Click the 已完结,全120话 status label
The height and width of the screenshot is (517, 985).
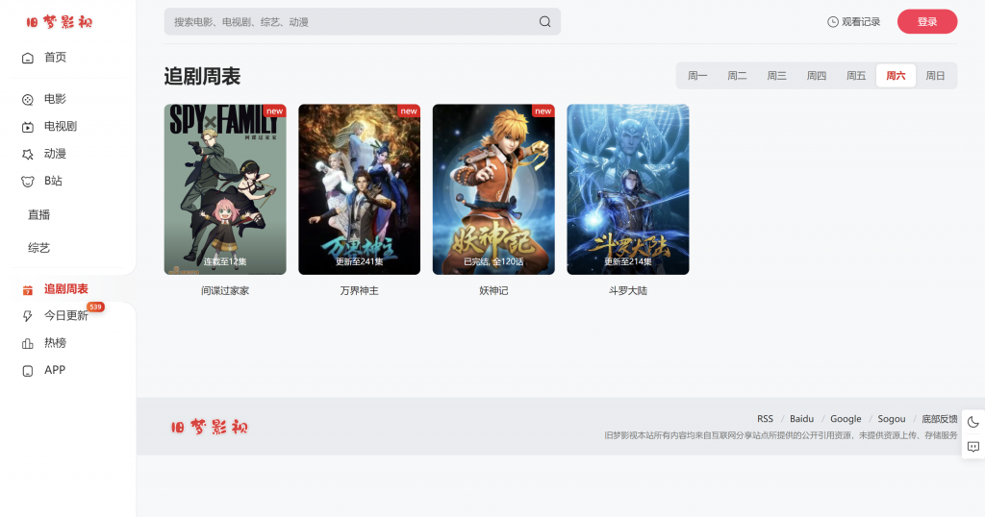tap(493, 261)
